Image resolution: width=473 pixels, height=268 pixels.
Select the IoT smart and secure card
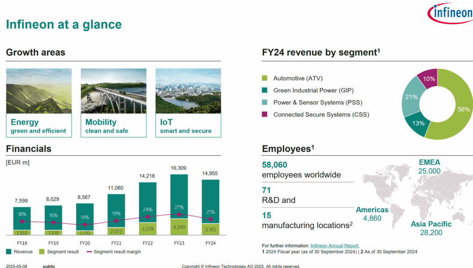click(188, 103)
